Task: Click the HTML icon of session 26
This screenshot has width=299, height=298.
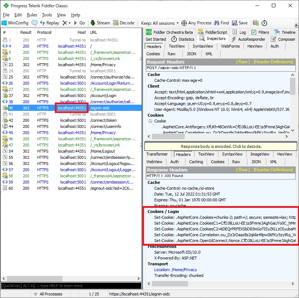Action: [x=5, y=83]
